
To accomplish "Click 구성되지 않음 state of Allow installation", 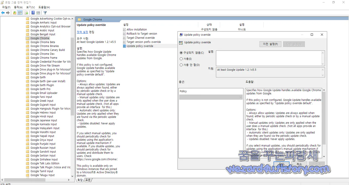I will (x=209, y=30).
